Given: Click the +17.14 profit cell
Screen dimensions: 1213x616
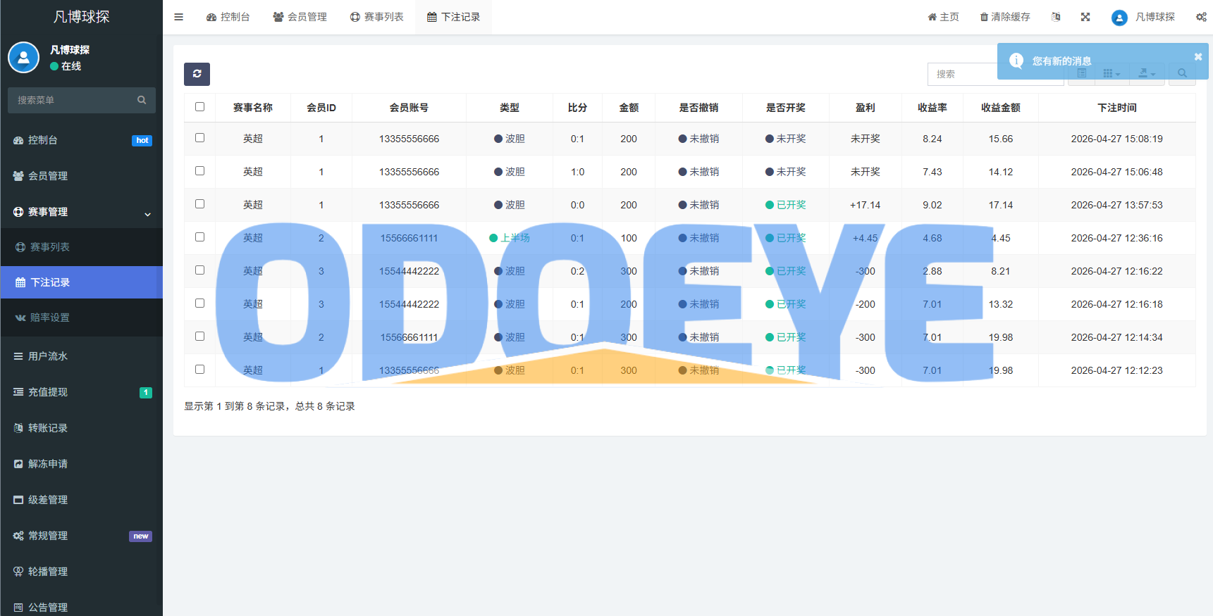Looking at the screenshot, I should 865,205.
